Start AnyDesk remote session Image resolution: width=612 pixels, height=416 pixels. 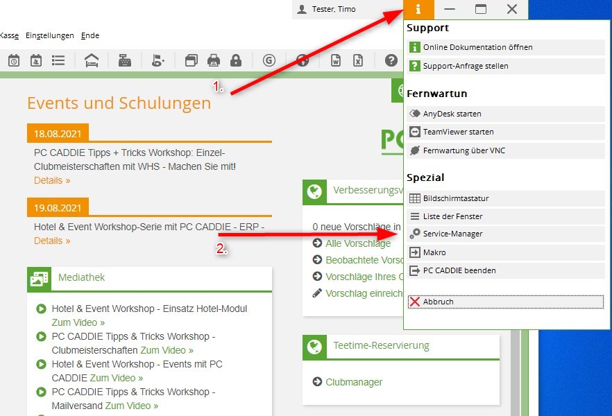coord(452,114)
